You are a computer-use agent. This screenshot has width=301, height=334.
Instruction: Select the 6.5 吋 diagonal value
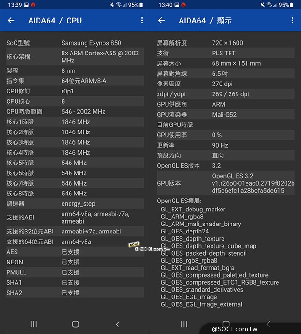tap(220, 74)
